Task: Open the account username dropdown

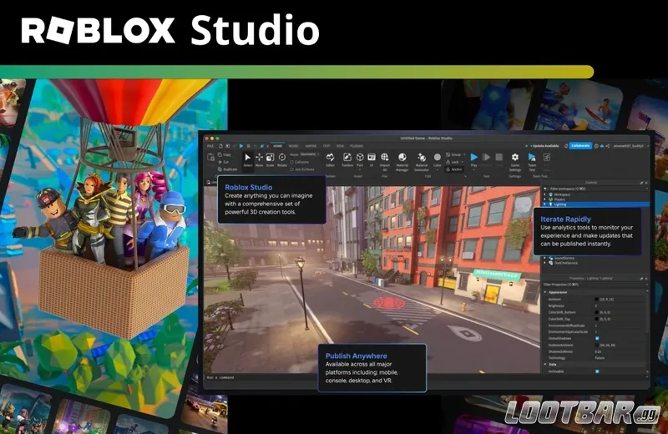Action: [631, 146]
